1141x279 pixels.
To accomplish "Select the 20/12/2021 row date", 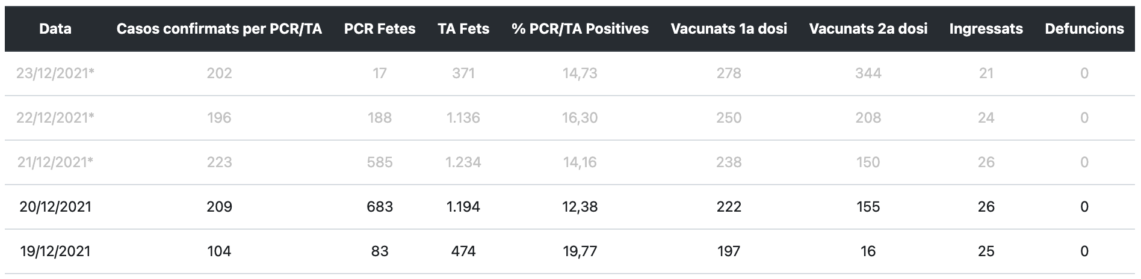I will click(x=55, y=207).
